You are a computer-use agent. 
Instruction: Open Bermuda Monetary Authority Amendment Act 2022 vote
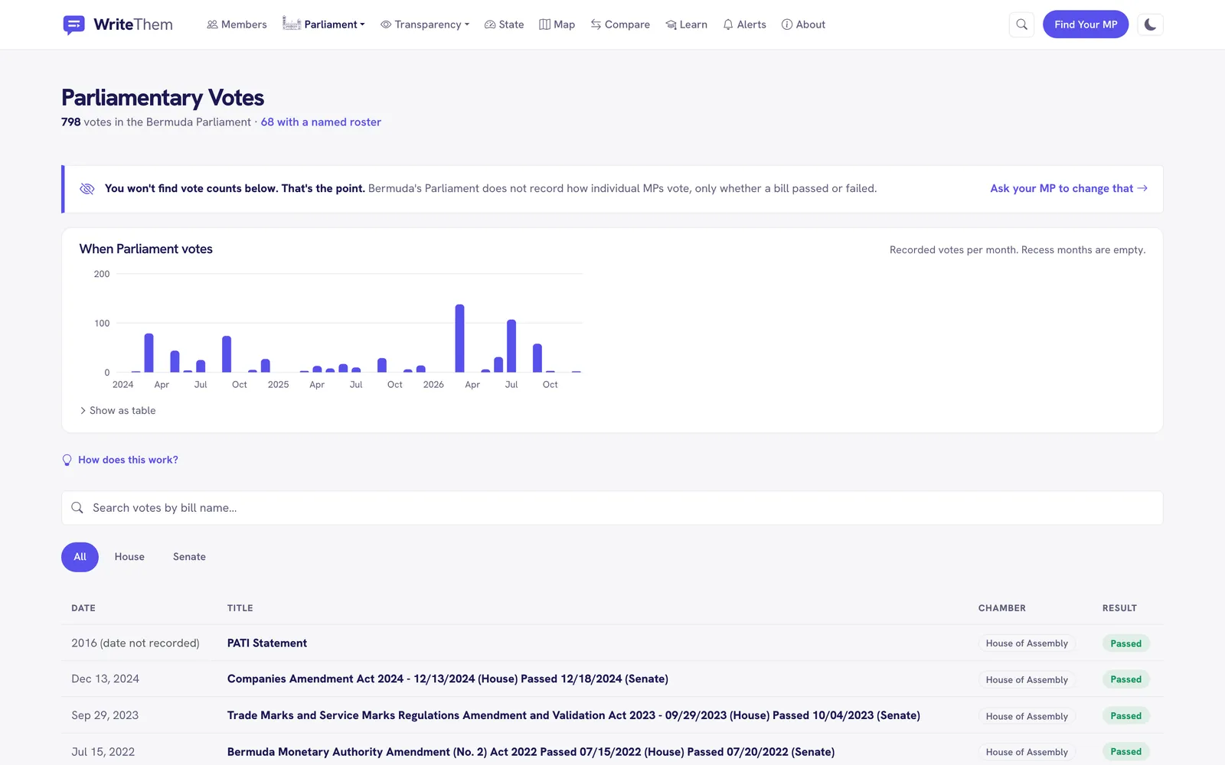531,752
